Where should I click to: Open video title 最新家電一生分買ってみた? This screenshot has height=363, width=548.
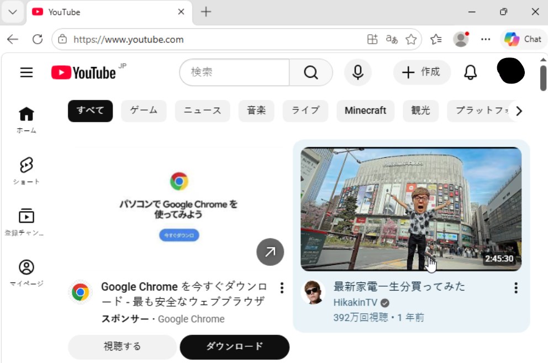coord(399,287)
